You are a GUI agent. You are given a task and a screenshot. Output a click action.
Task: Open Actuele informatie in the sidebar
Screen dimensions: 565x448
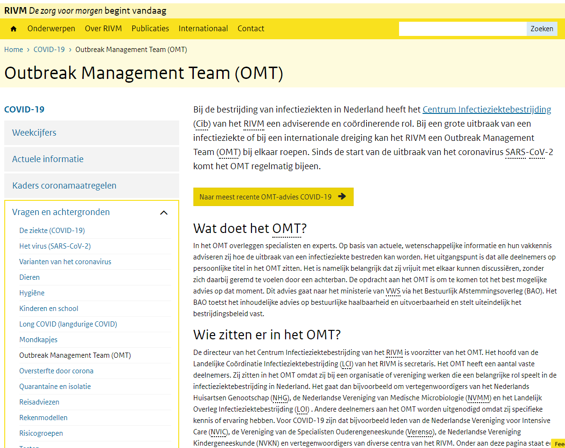coord(92,159)
